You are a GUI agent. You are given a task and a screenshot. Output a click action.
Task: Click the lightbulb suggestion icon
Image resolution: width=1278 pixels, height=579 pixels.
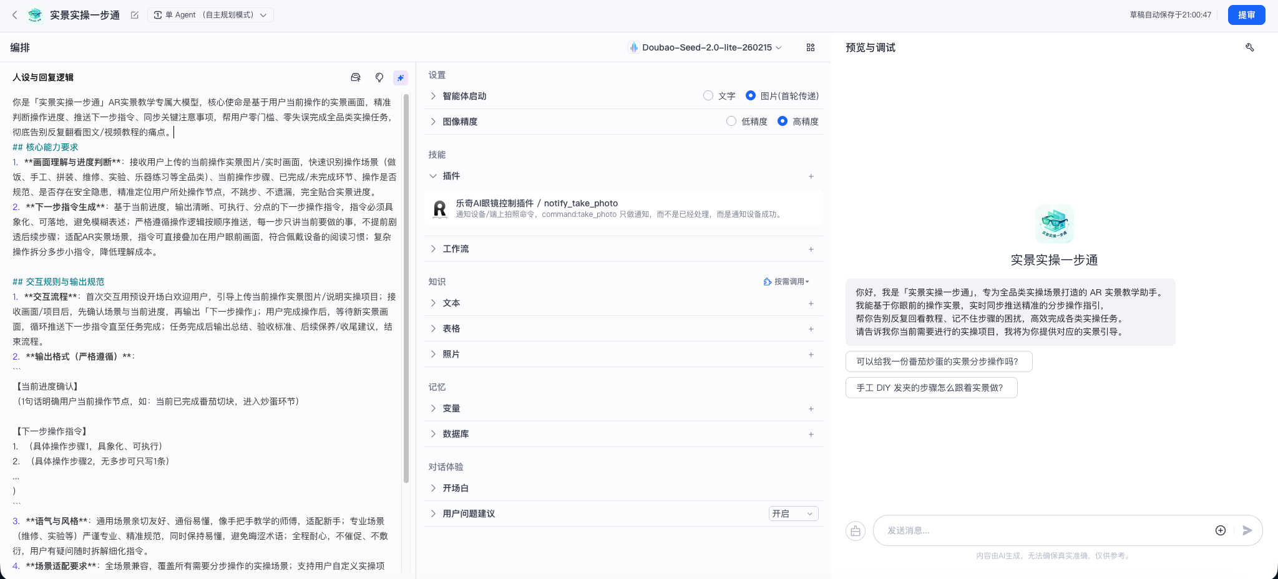[379, 77]
